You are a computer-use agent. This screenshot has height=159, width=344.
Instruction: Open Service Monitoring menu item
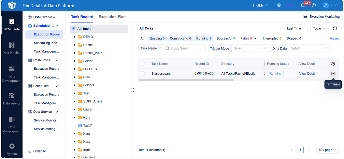[47, 121]
